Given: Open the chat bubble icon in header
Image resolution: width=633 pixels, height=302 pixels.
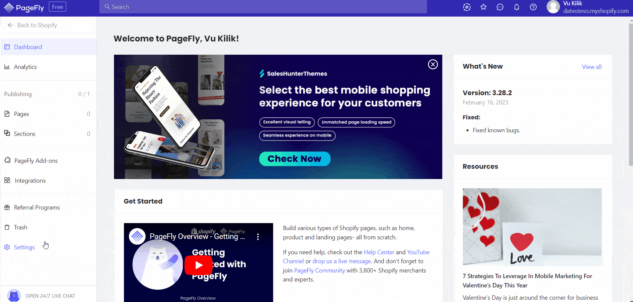Looking at the screenshot, I should tap(500, 7).
